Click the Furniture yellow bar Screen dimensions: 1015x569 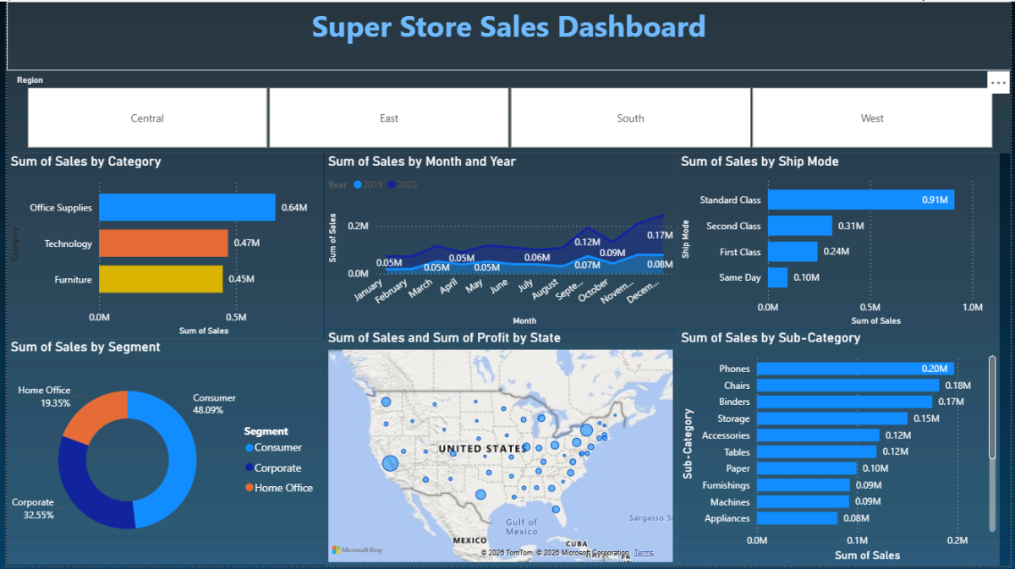pyautogui.click(x=161, y=279)
